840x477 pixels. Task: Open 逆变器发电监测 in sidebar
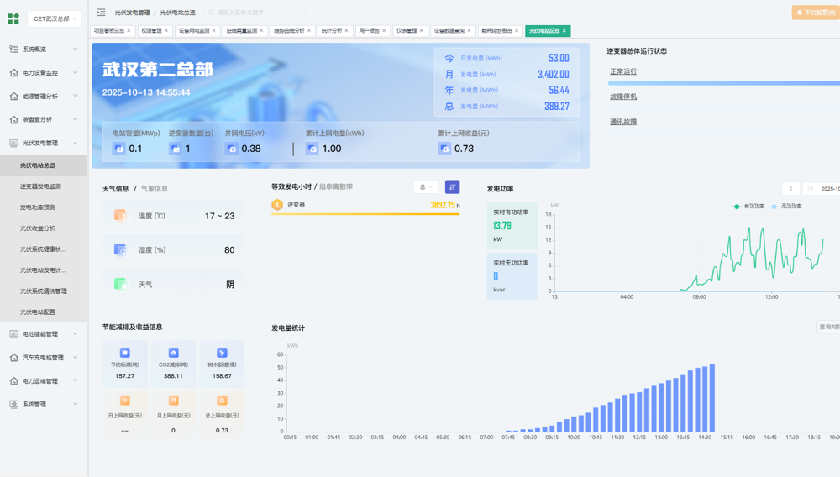tap(40, 186)
